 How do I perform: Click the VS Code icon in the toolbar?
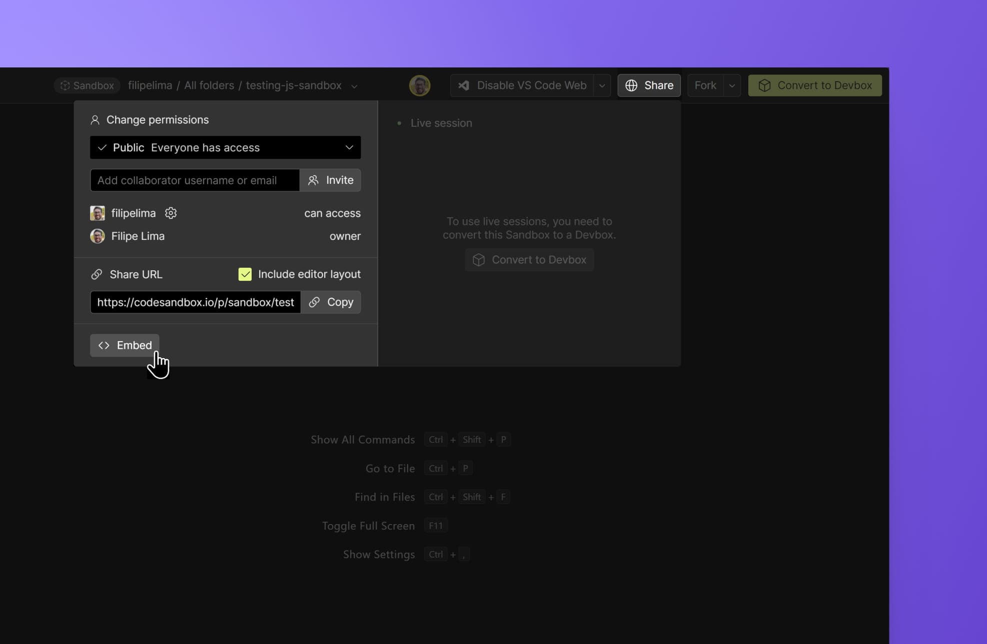coord(464,85)
